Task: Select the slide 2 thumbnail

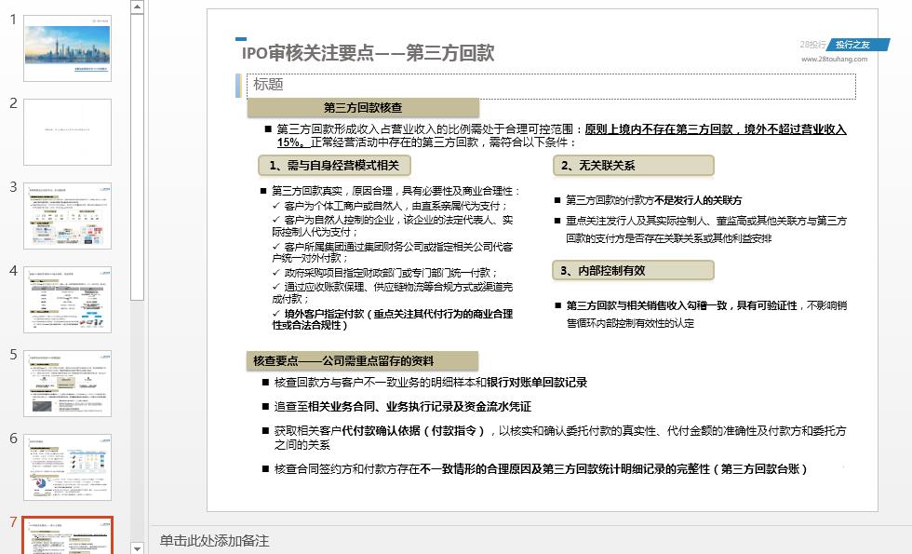Action: click(x=67, y=132)
